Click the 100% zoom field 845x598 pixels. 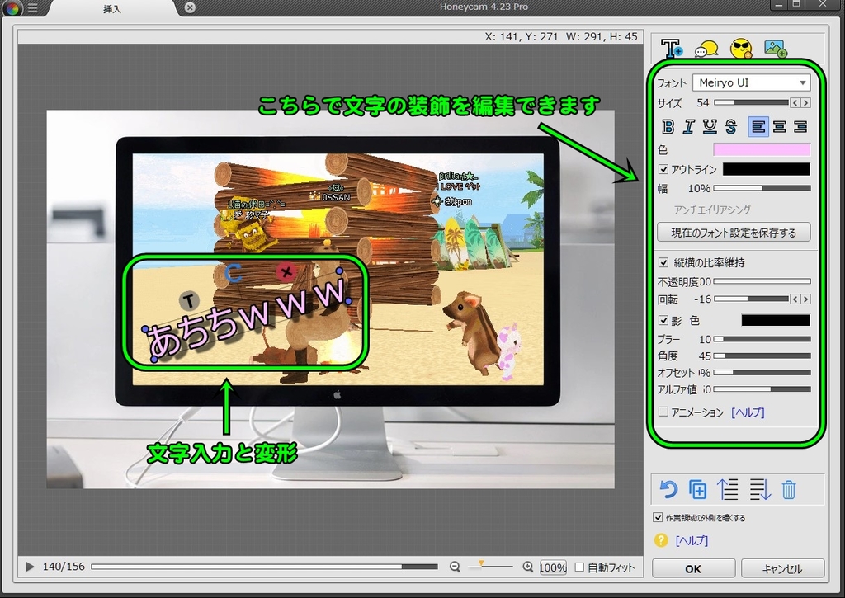coord(553,567)
